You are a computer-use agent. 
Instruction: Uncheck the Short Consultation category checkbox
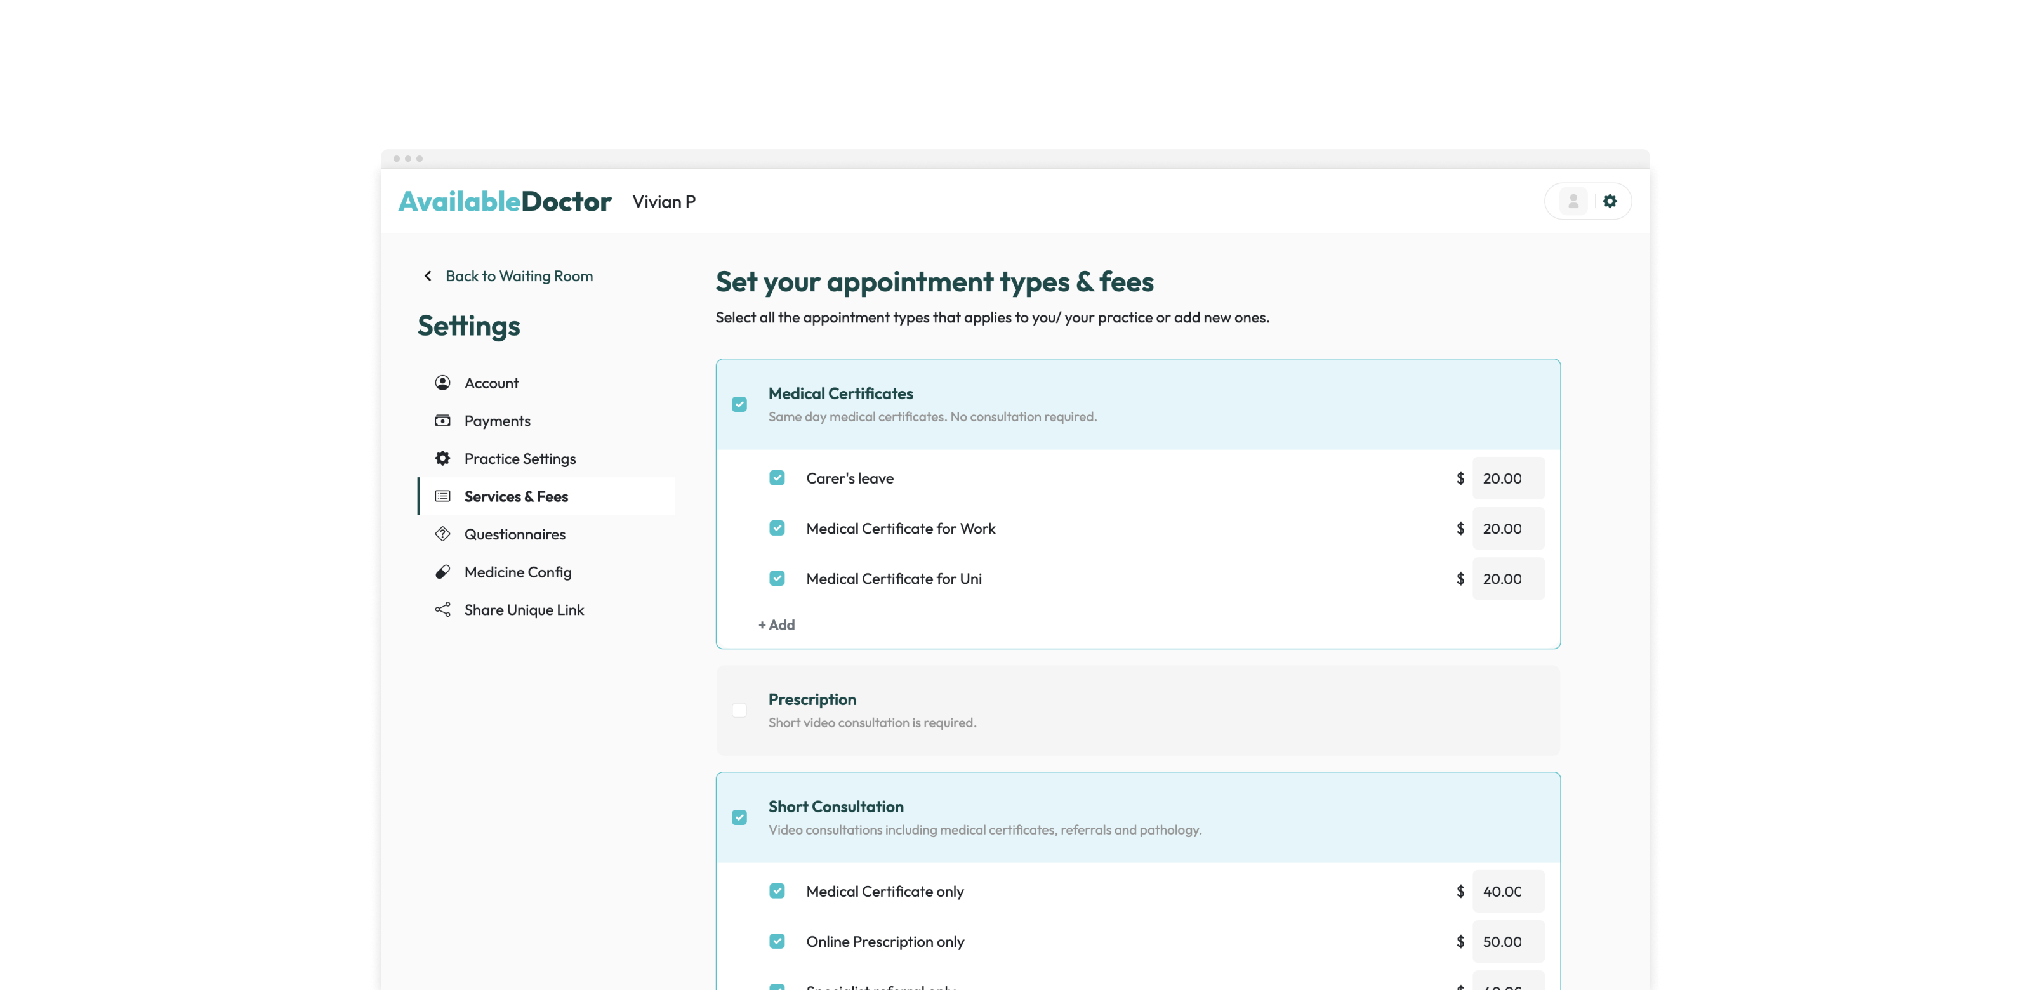point(739,818)
